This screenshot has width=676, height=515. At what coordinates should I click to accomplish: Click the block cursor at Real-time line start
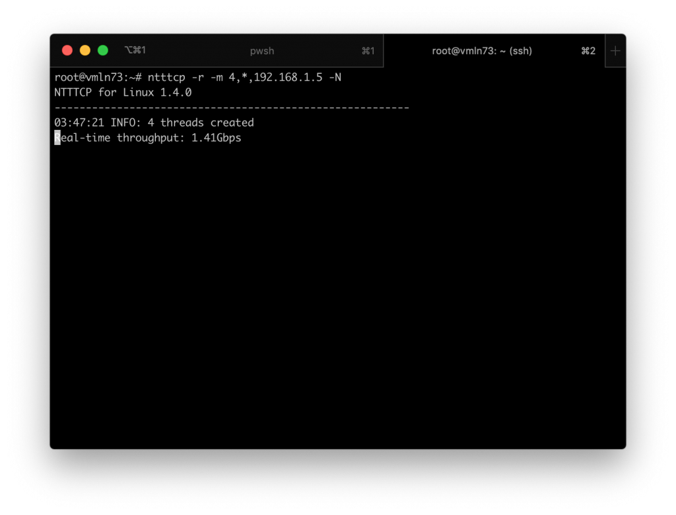(57, 138)
